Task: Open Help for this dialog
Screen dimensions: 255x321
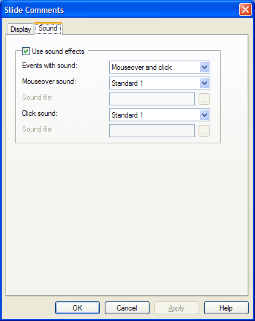Action: click(x=226, y=308)
